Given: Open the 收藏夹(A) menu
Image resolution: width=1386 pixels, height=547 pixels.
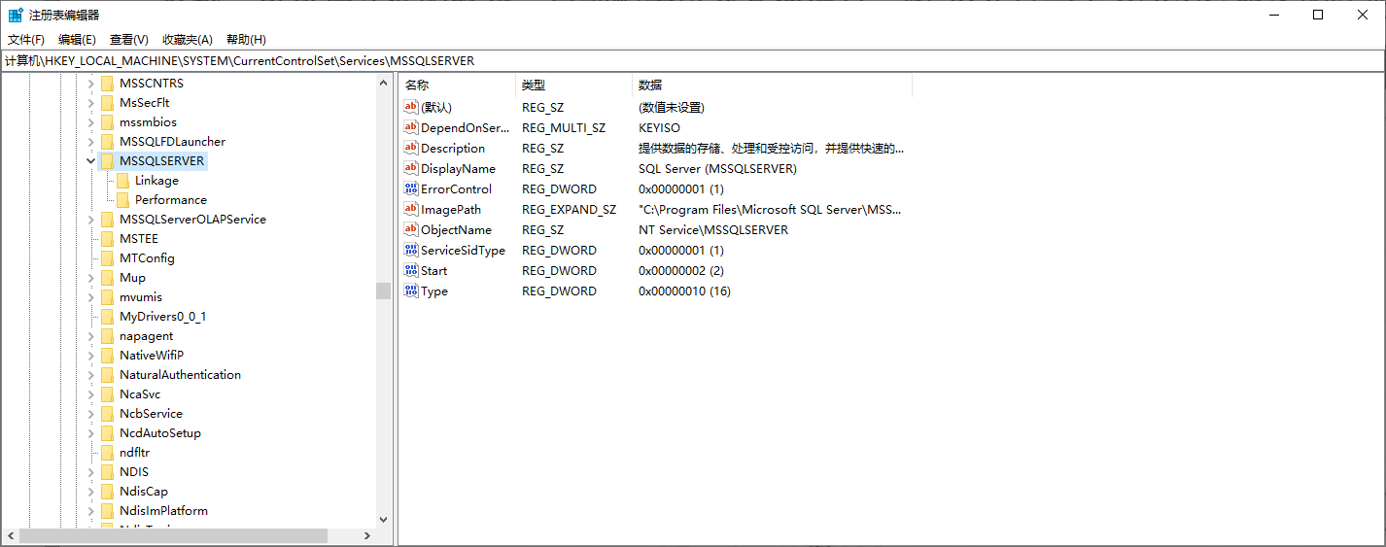Looking at the screenshot, I should (187, 39).
